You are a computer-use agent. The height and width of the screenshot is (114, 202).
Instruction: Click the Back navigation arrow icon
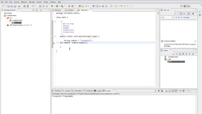(x=125, y=6)
